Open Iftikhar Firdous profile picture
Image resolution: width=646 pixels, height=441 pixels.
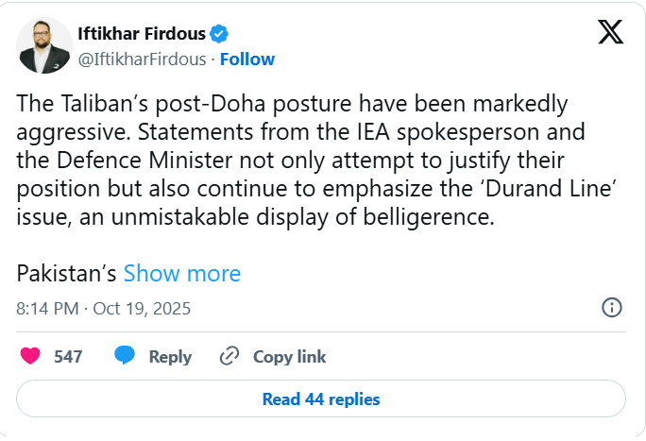(x=45, y=45)
